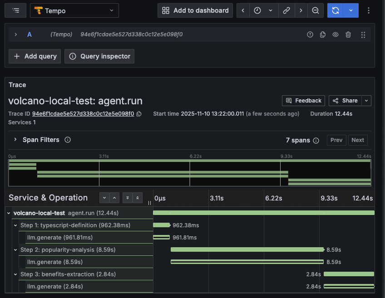Click the copy shortened link icon
Image resolution: width=385 pixels, height=298 pixels.
click(286, 10)
